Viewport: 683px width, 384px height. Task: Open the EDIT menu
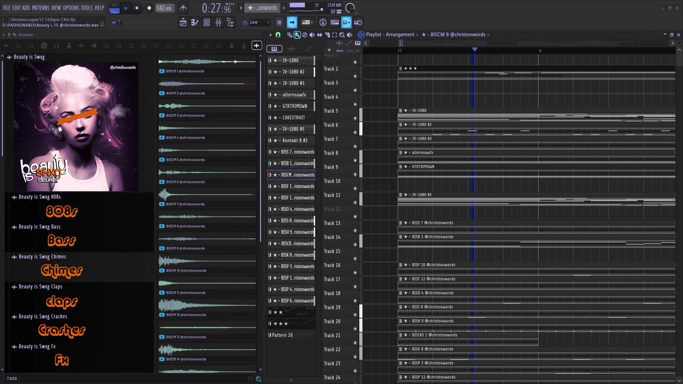click(x=16, y=8)
